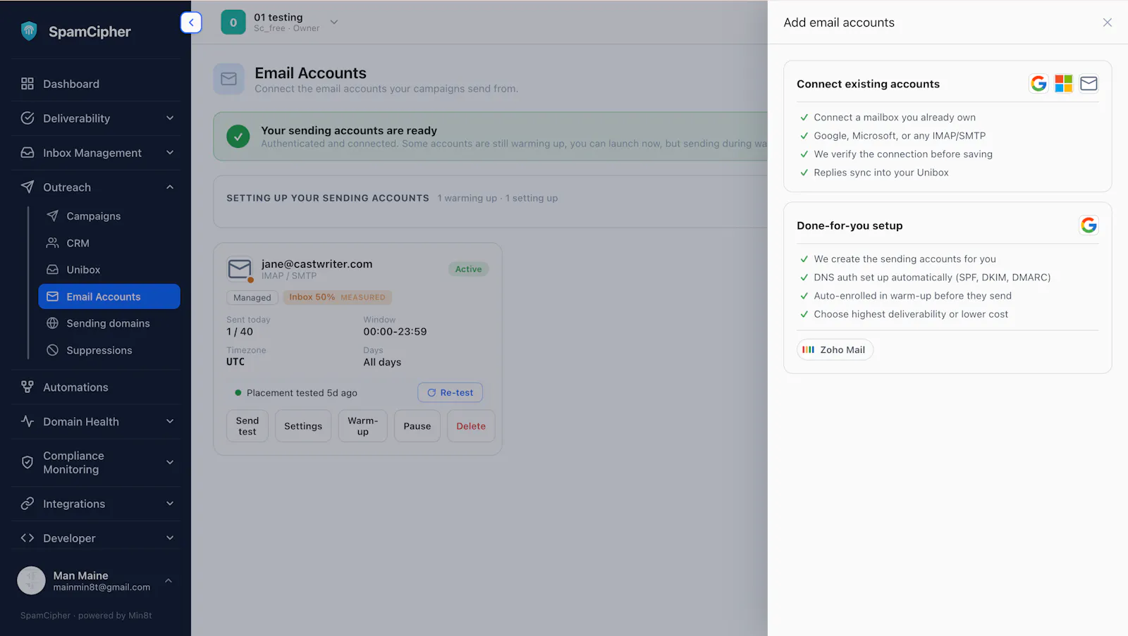Expand the Inbox Management section
1128x636 pixels.
click(96, 153)
